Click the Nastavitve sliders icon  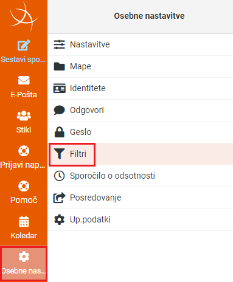click(59, 44)
